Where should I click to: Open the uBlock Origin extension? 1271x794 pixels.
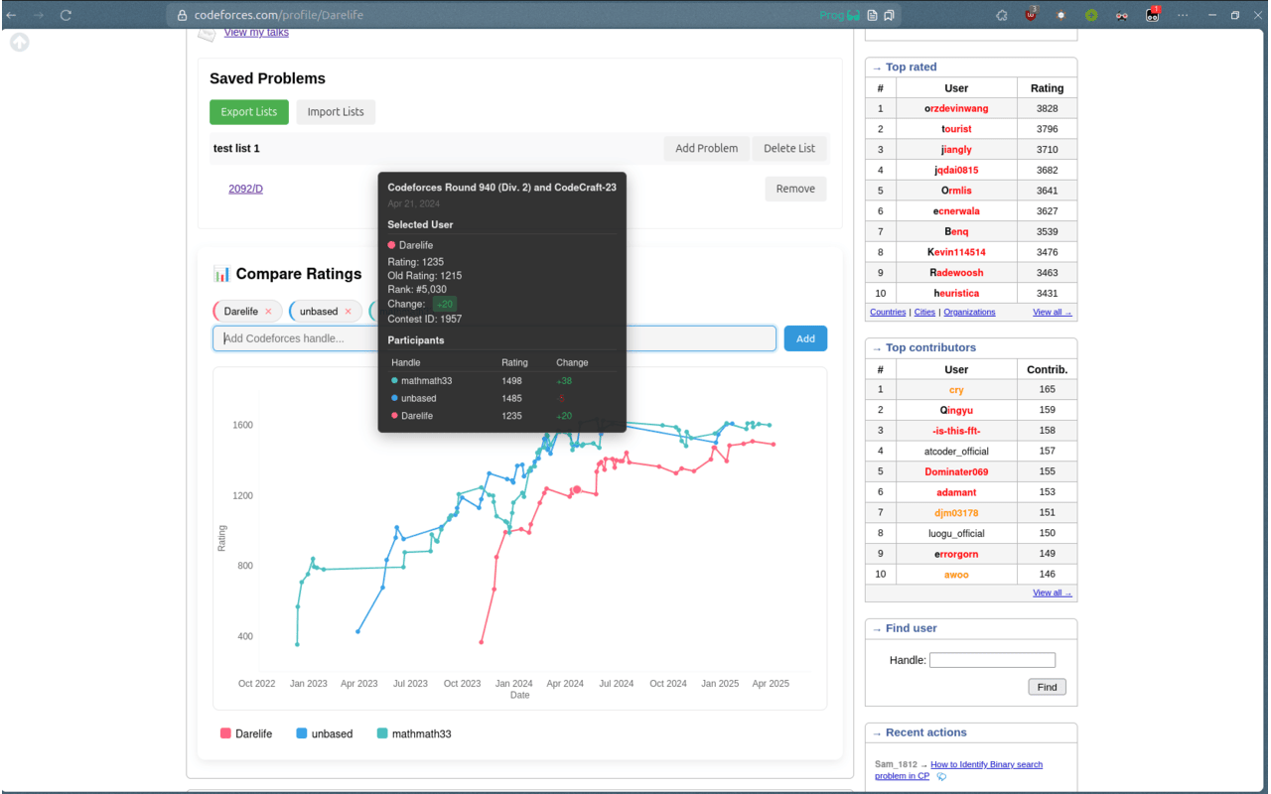click(x=1031, y=15)
